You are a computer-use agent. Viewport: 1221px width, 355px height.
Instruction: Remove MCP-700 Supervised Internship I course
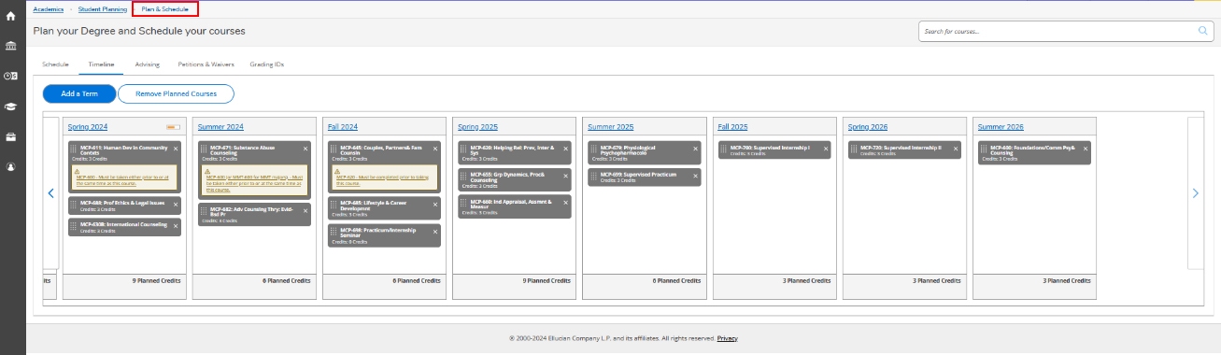(x=825, y=148)
